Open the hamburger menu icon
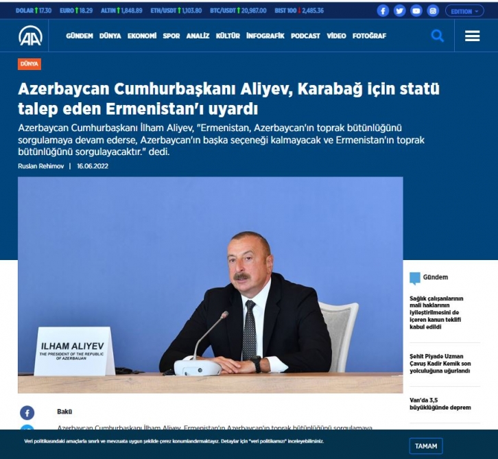Screen dimensions: 498x459 click(x=472, y=36)
